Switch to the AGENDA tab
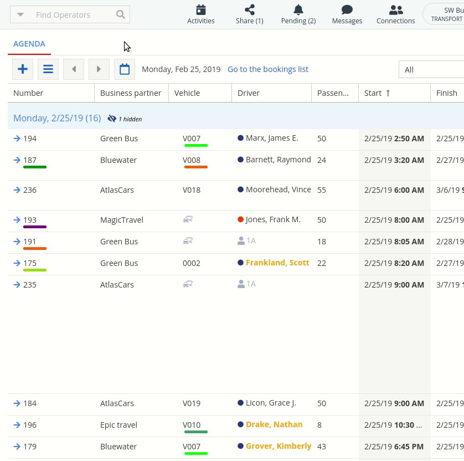The height and width of the screenshot is (461, 464). click(29, 44)
